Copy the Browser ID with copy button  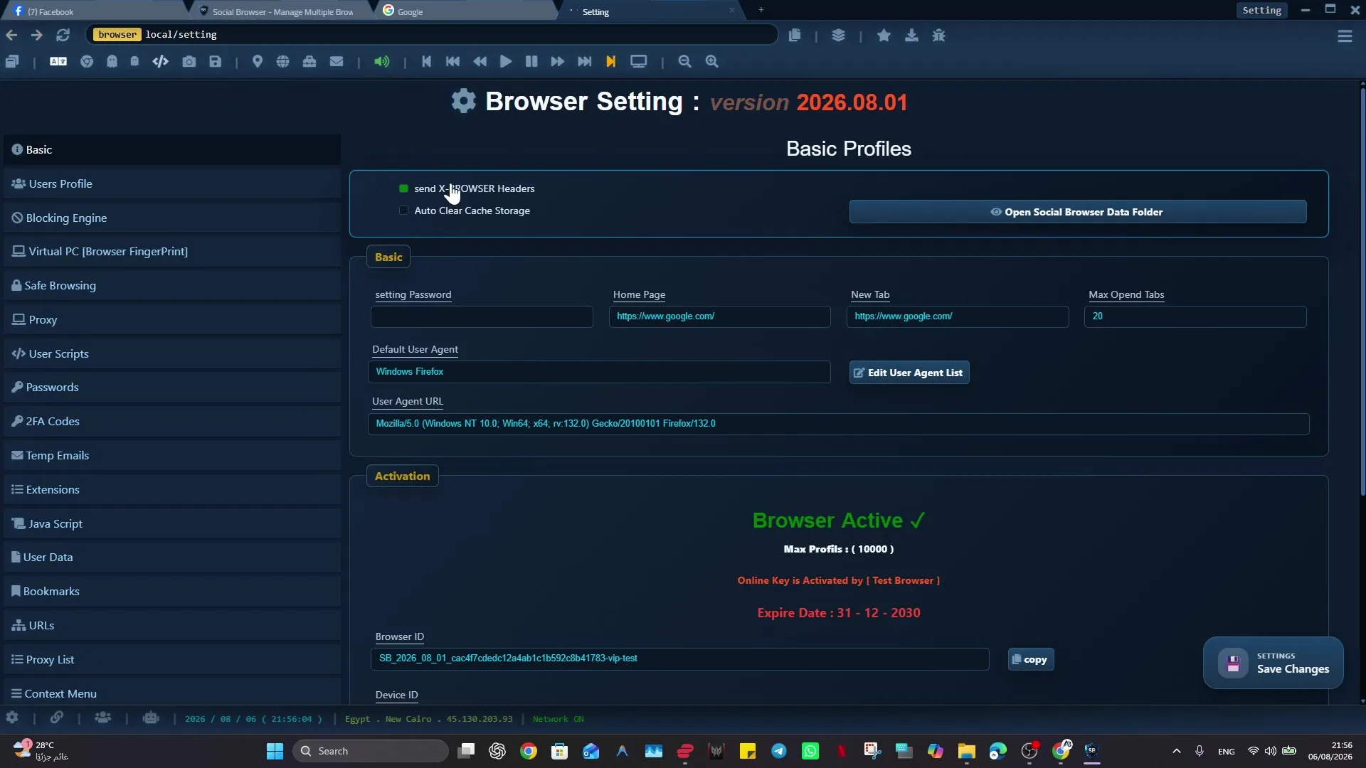click(1030, 659)
